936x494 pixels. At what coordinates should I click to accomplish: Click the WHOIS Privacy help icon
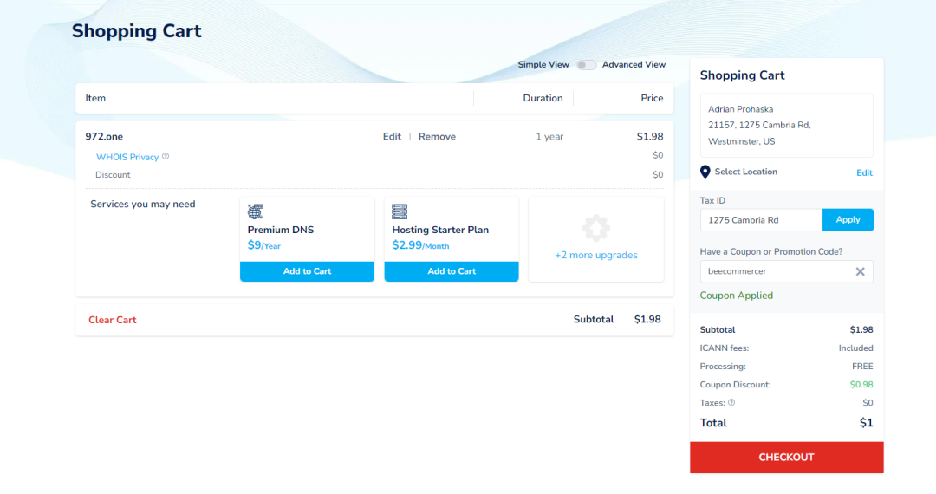(x=166, y=157)
